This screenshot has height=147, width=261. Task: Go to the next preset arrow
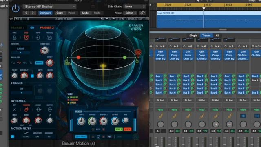[33, 13]
